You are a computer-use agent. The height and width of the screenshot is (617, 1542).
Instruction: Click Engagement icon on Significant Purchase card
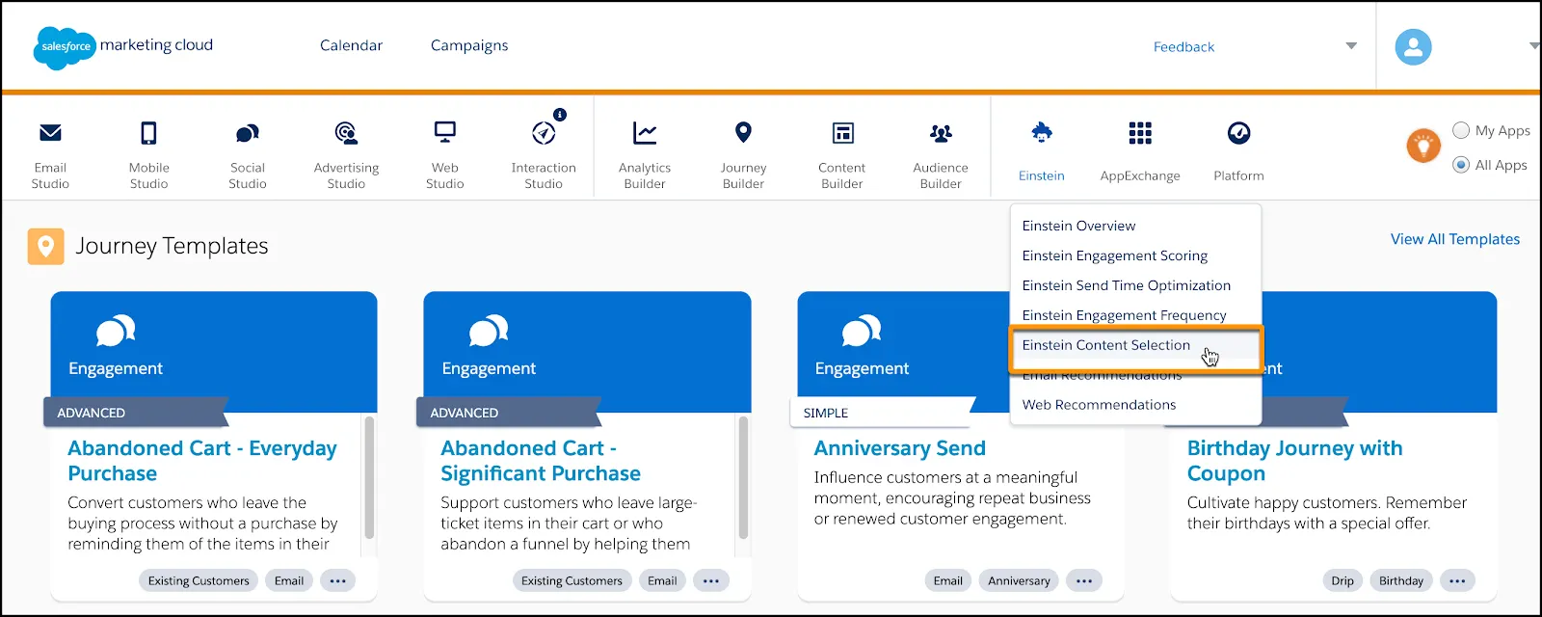[489, 330]
